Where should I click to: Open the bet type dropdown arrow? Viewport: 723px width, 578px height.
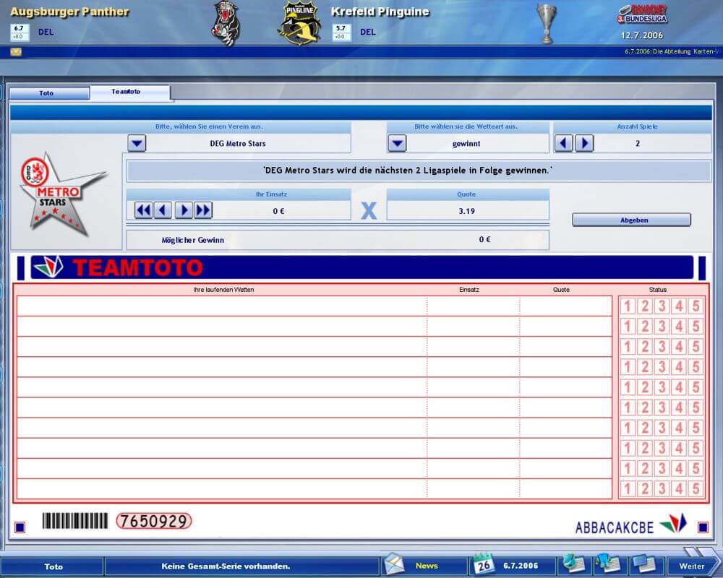(398, 143)
